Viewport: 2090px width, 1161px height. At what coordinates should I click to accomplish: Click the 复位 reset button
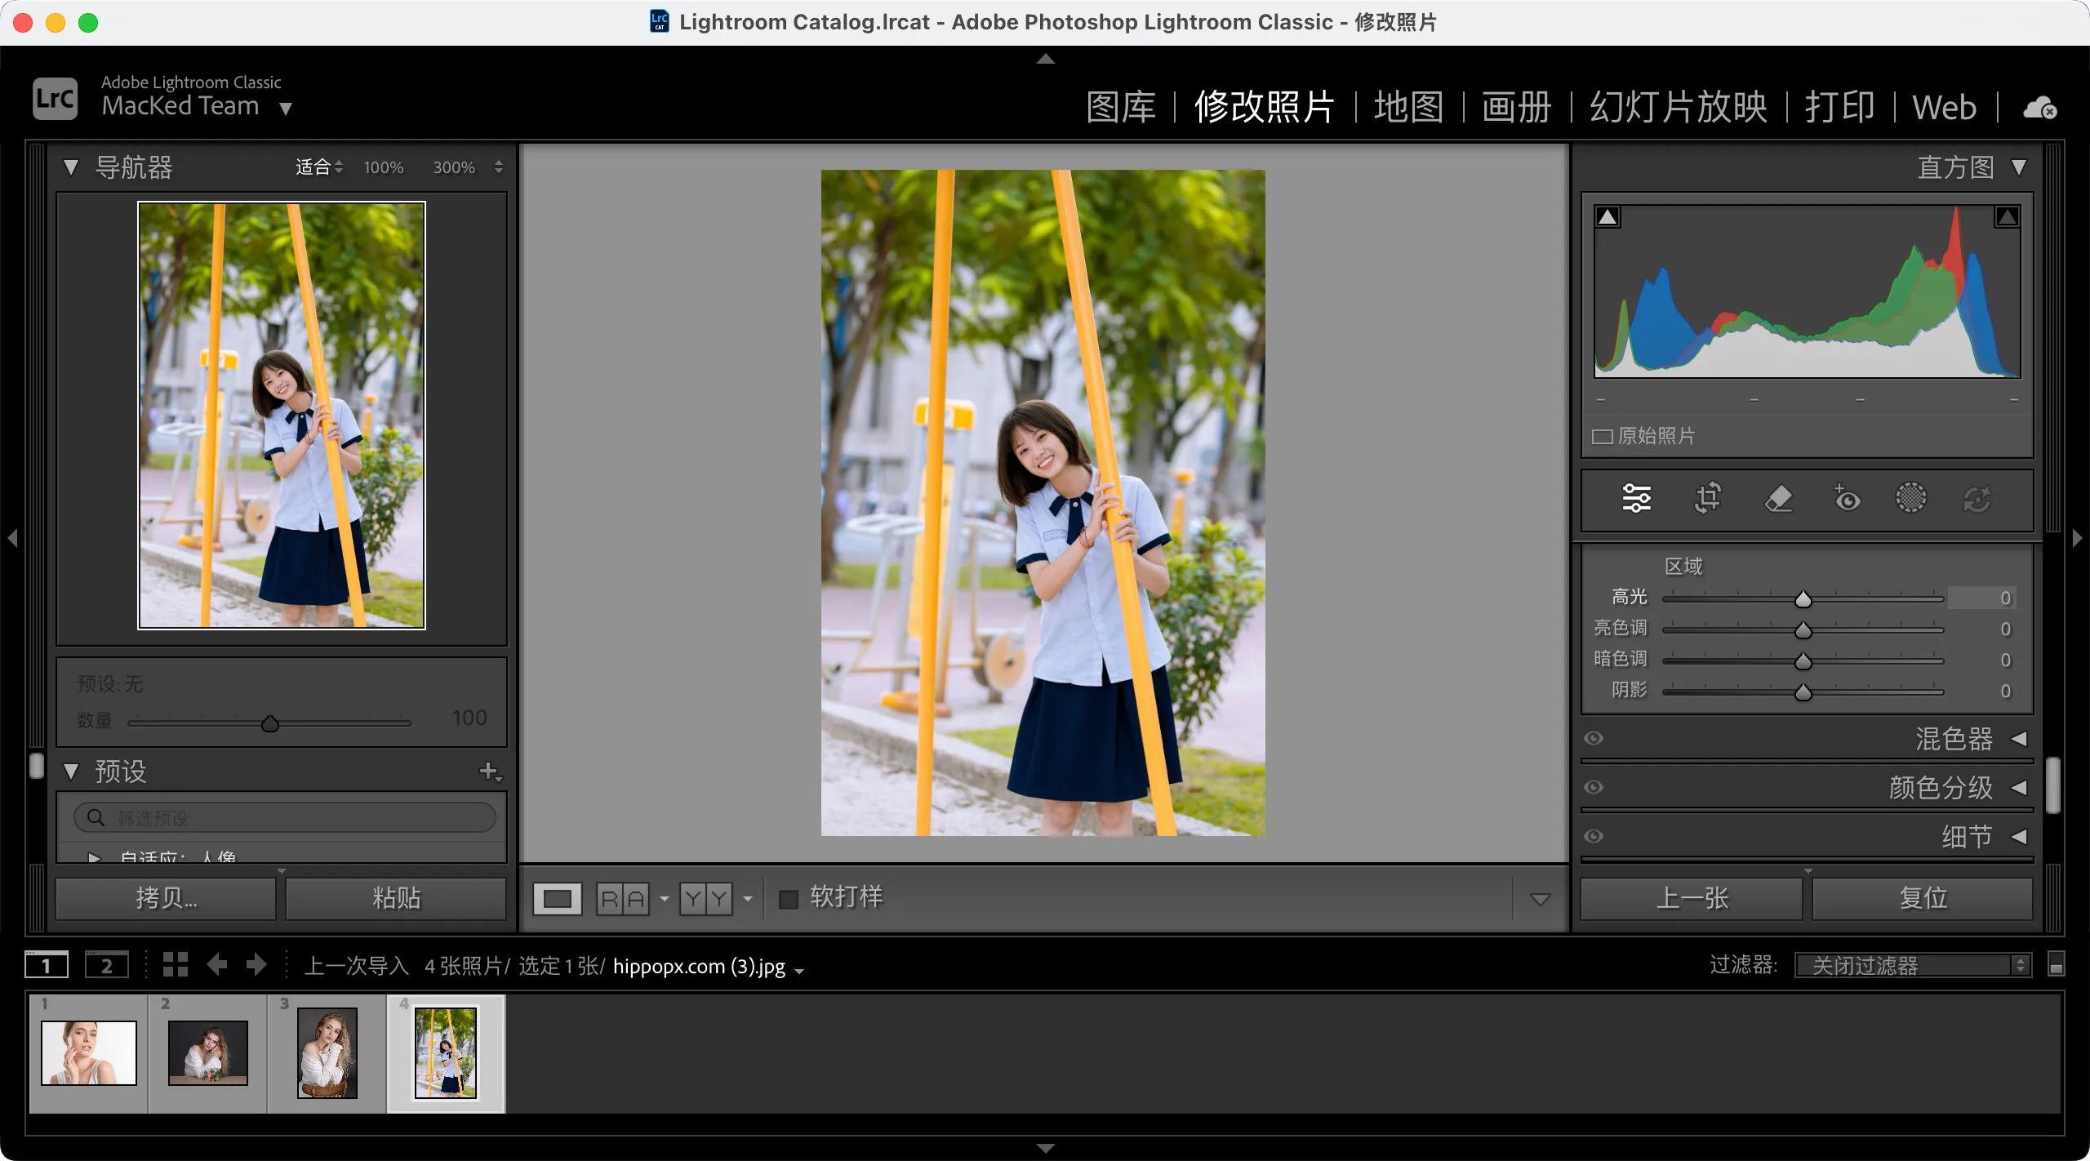[1923, 898]
